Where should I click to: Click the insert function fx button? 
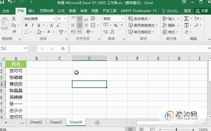(x=63, y=49)
